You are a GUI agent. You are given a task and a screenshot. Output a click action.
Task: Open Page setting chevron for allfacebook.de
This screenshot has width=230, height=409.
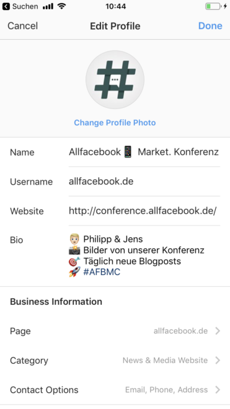[218, 331]
